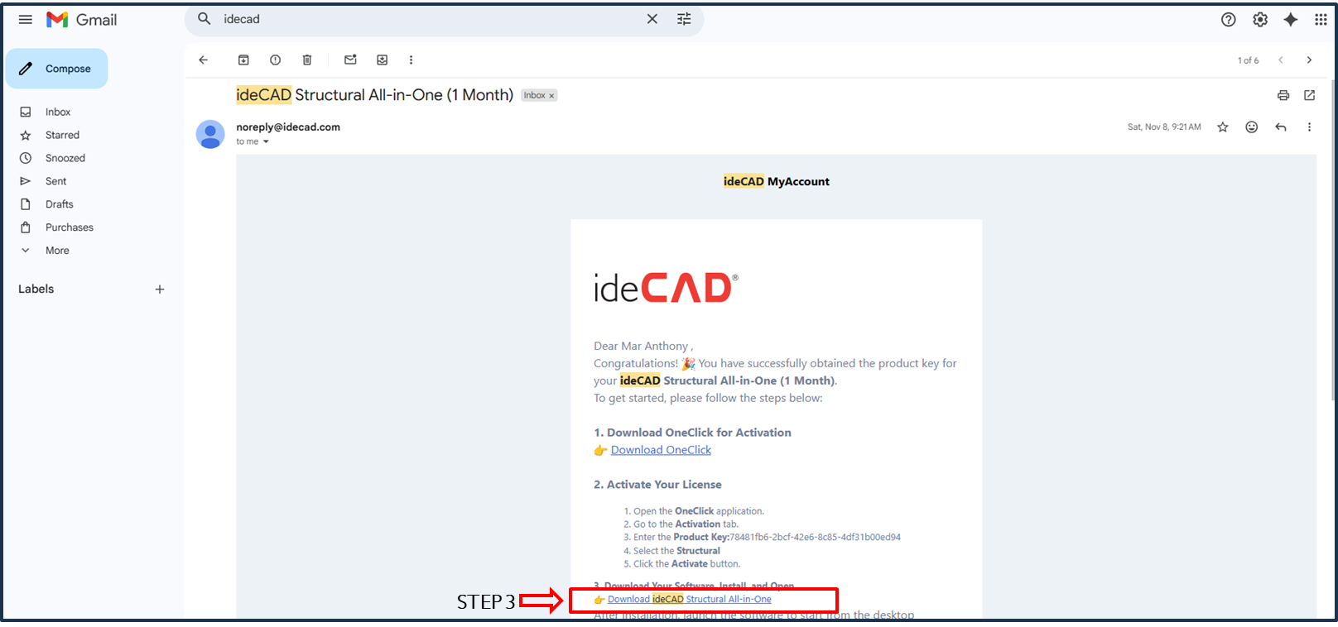This screenshot has width=1338, height=627.
Task: Click the Gmail logo
Action: click(x=81, y=19)
